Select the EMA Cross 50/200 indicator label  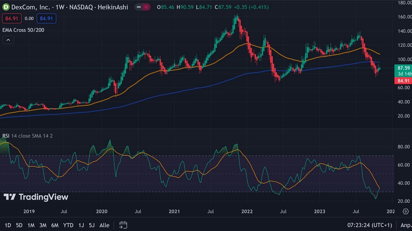click(x=23, y=29)
